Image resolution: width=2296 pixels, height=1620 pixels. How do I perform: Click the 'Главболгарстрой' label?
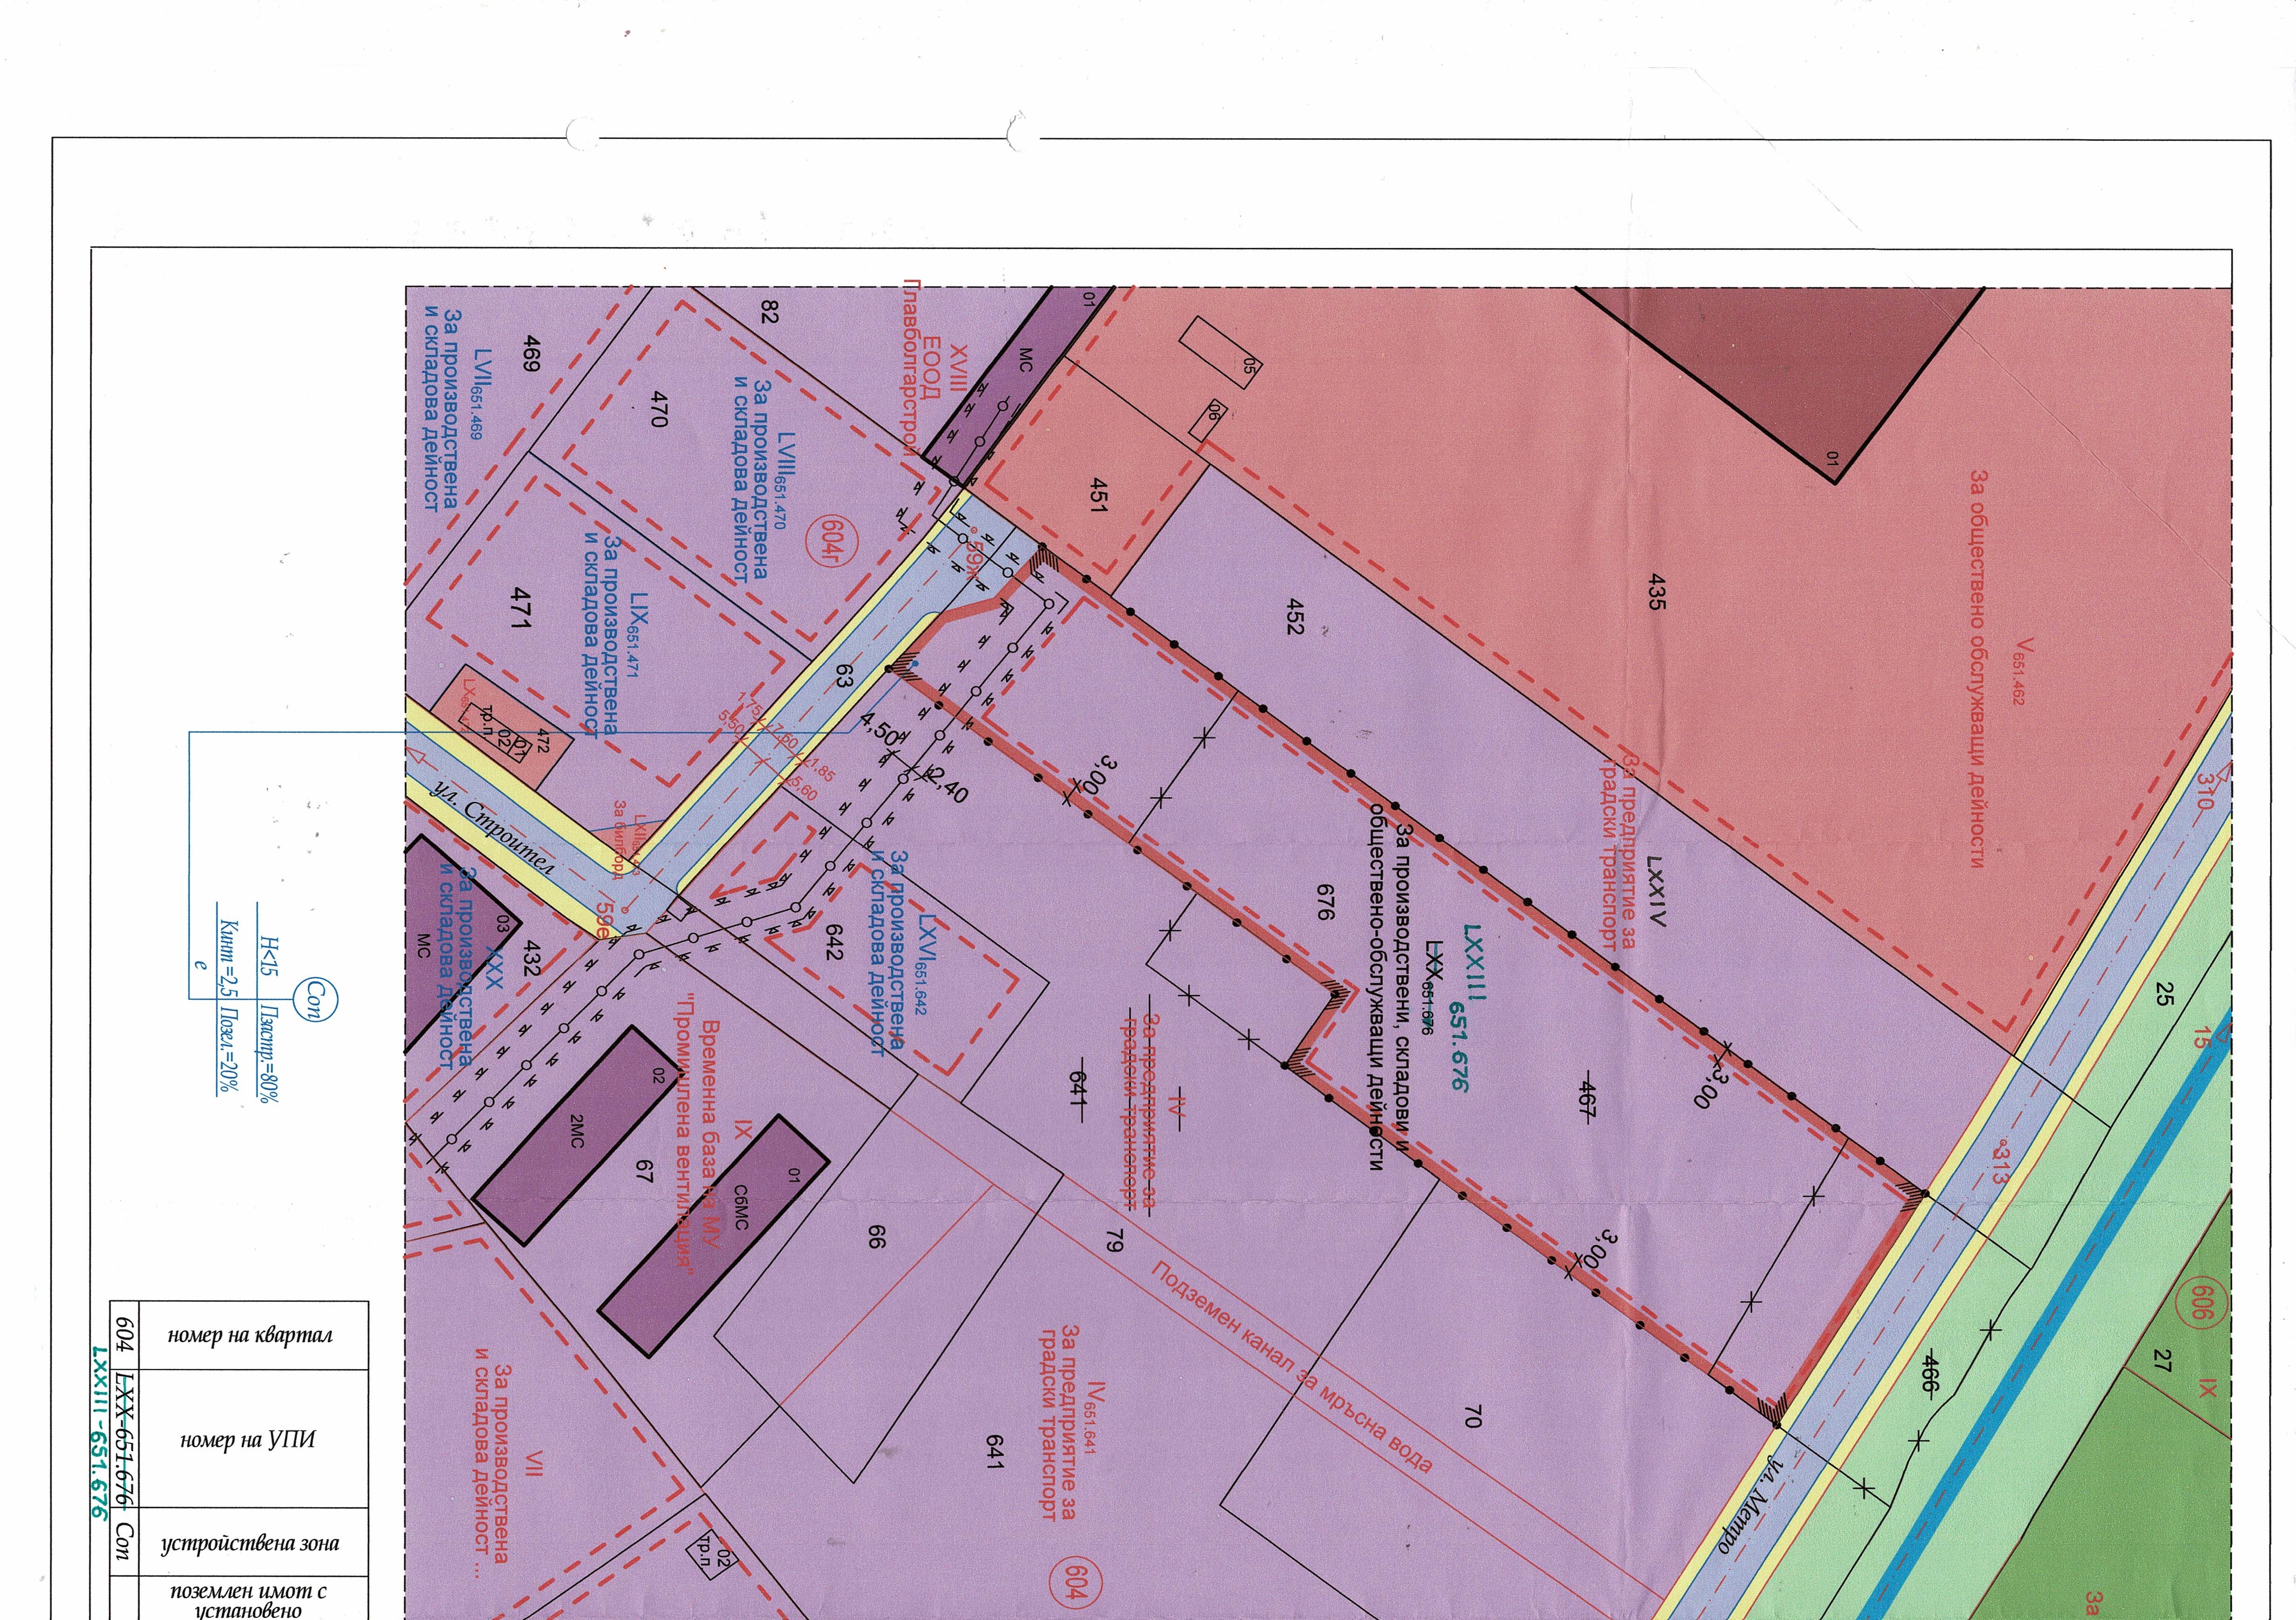point(911,366)
